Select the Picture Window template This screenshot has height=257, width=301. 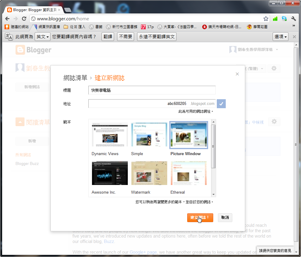click(x=189, y=139)
